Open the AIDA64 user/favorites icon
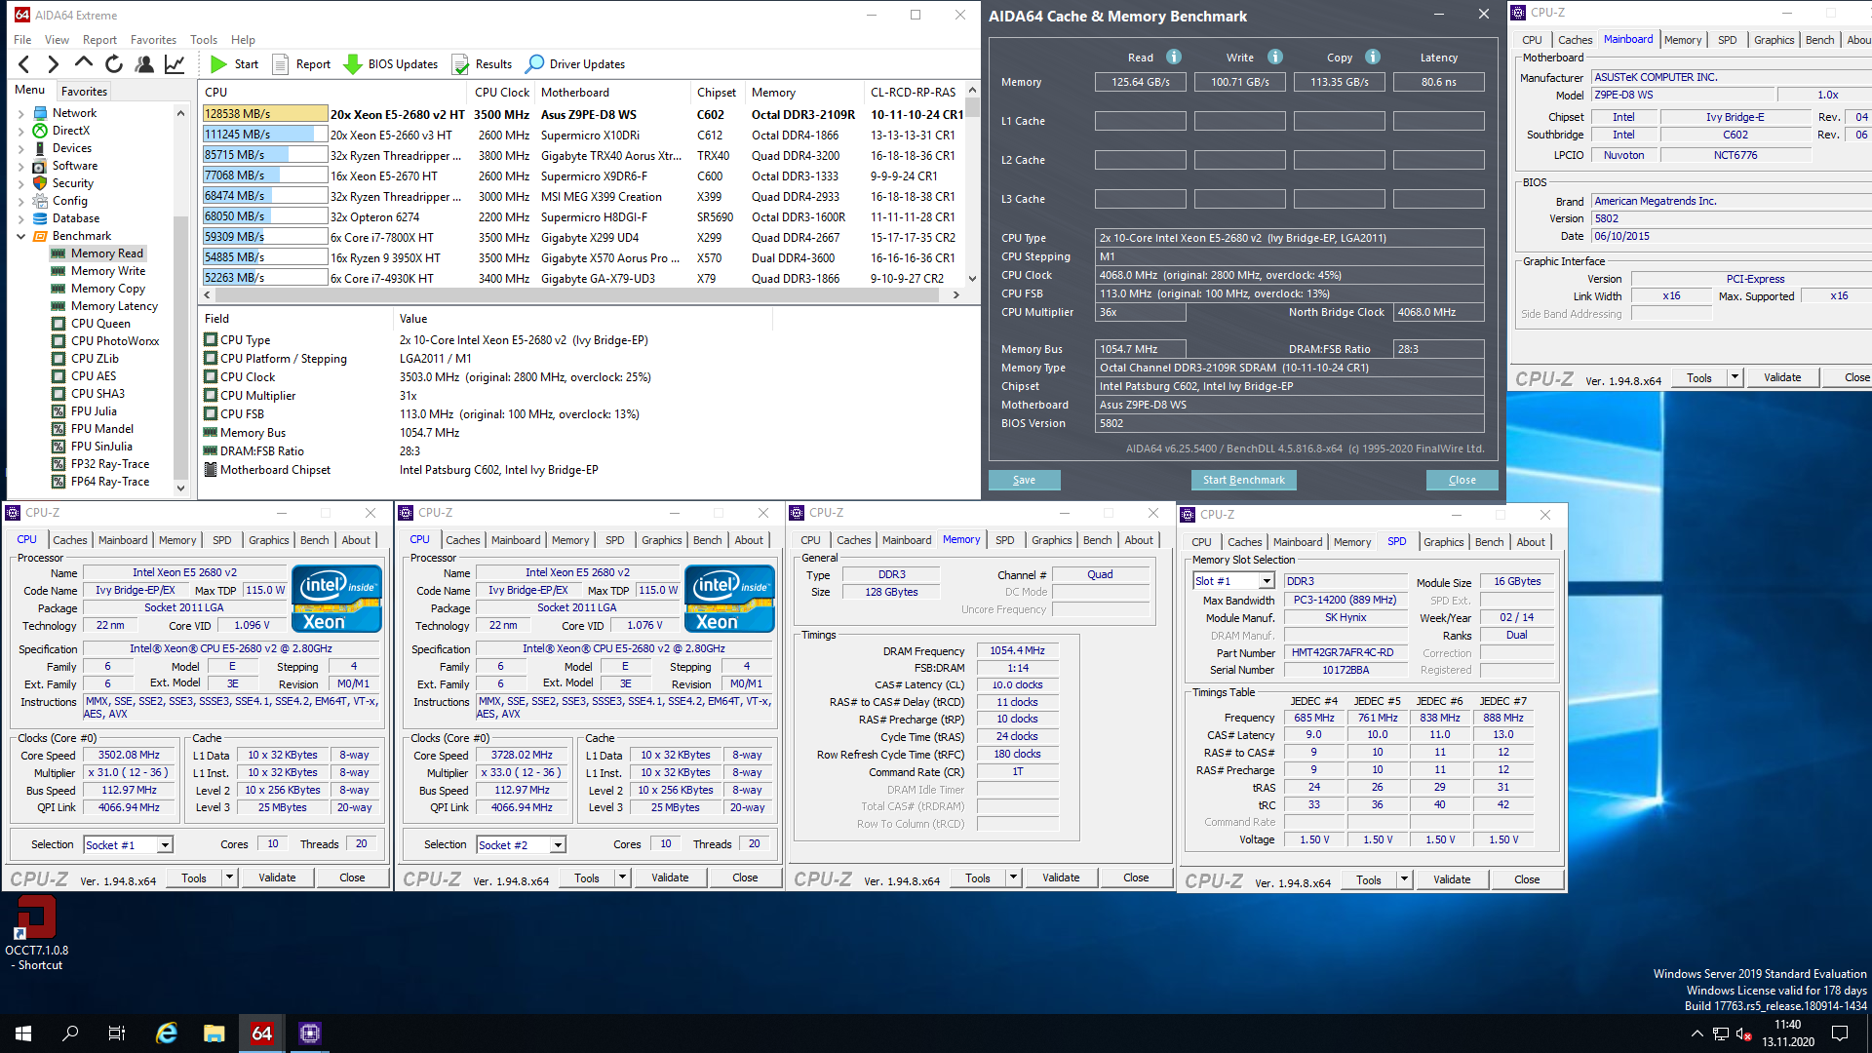Image resolution: width=1872 pixels, height=1053 pixels. click(144, 64)
